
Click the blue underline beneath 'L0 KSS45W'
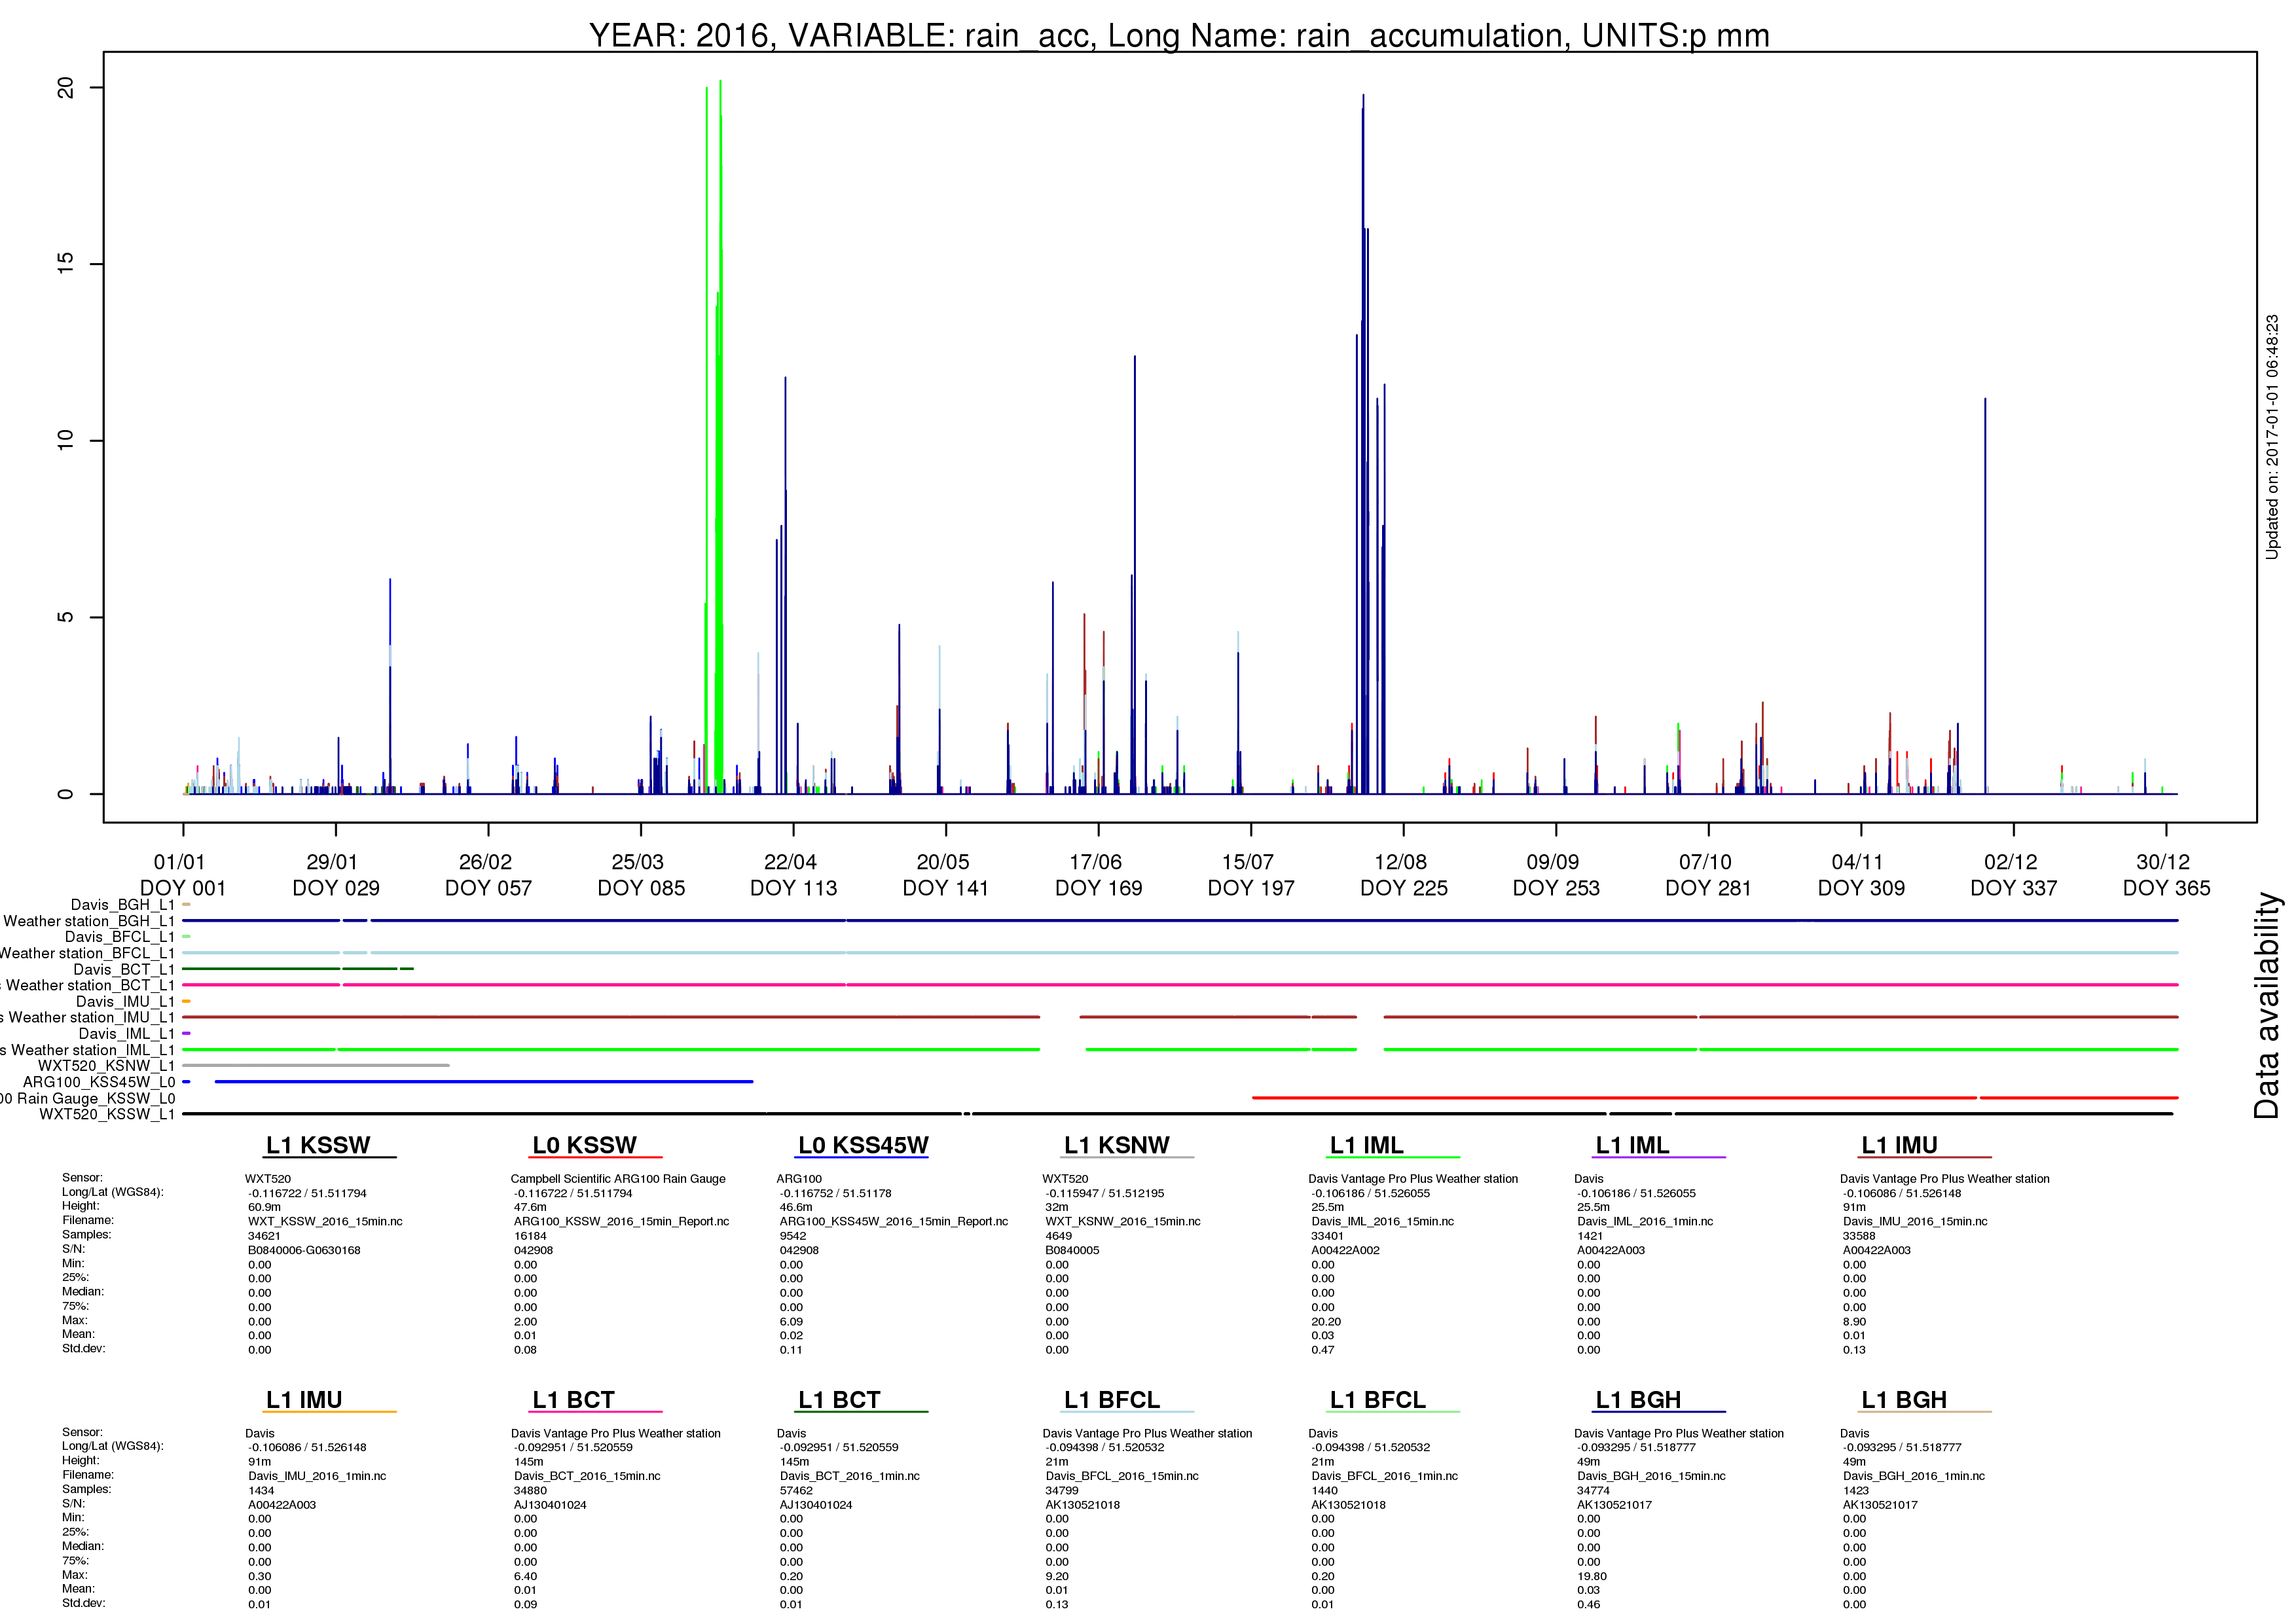point(861,1158)
